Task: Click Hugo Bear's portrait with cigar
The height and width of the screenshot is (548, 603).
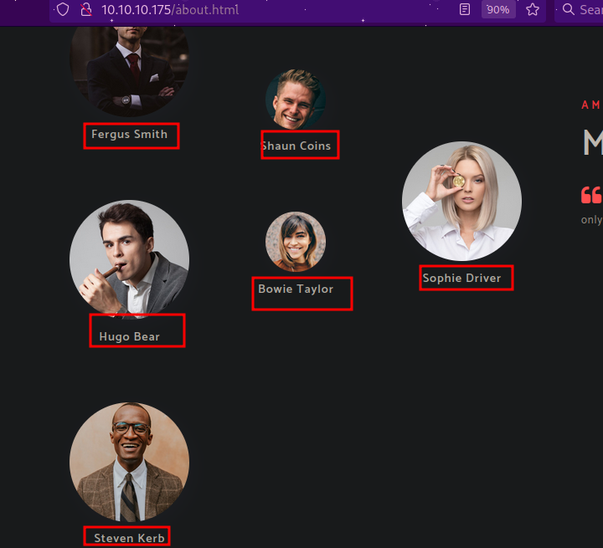Action: click(129, 259)
